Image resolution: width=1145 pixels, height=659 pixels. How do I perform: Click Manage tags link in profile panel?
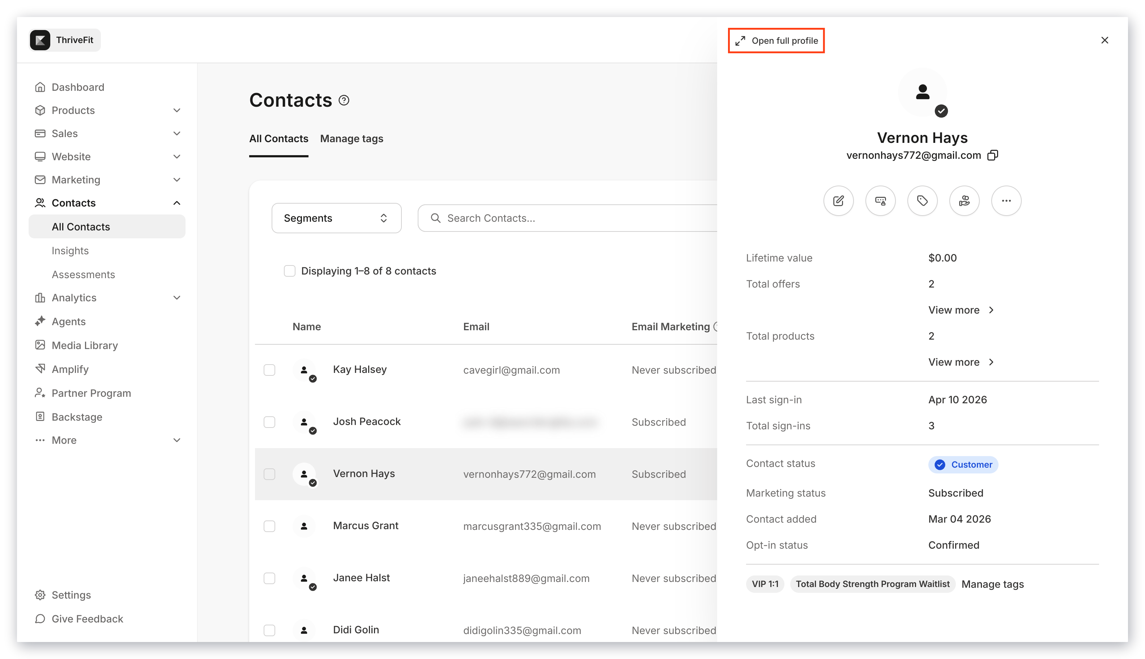[x=992, y=584]
